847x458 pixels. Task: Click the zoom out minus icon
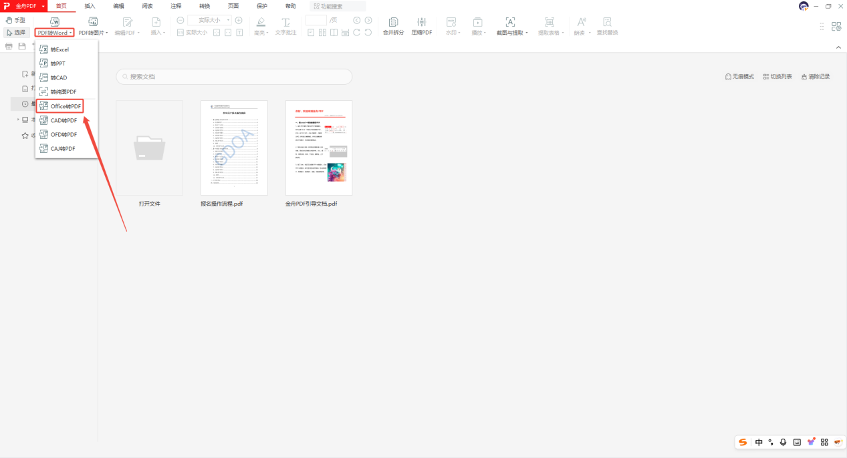[180, 21]
